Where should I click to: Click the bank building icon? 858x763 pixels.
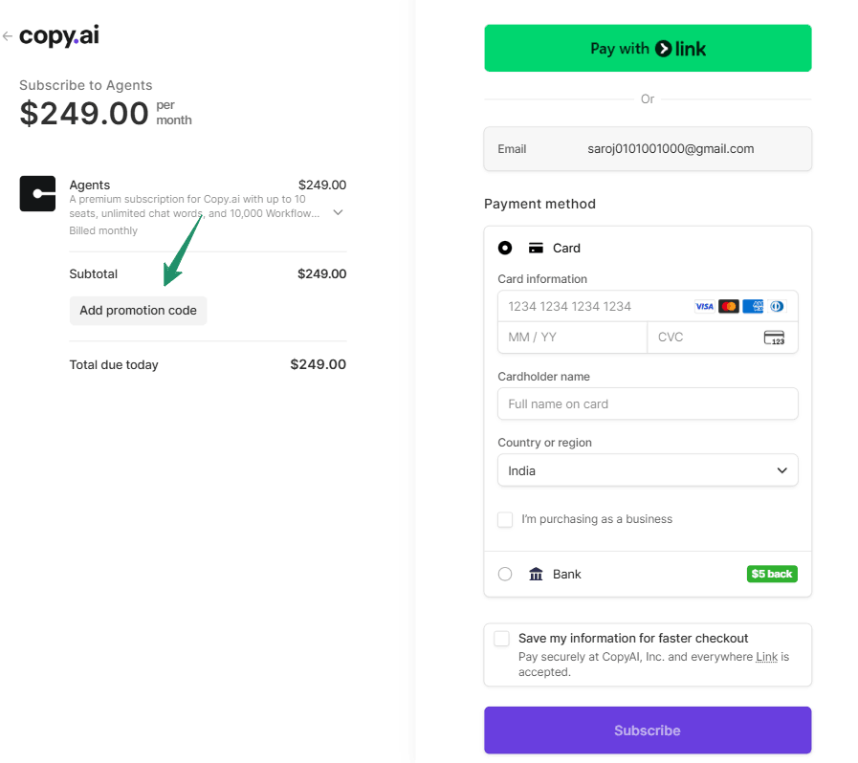point(536,574)
